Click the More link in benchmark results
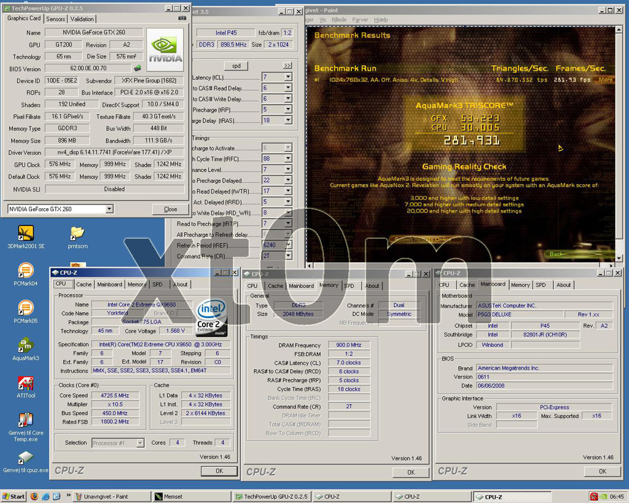Screen dimensions: 629x503 [x=605, y=79]
